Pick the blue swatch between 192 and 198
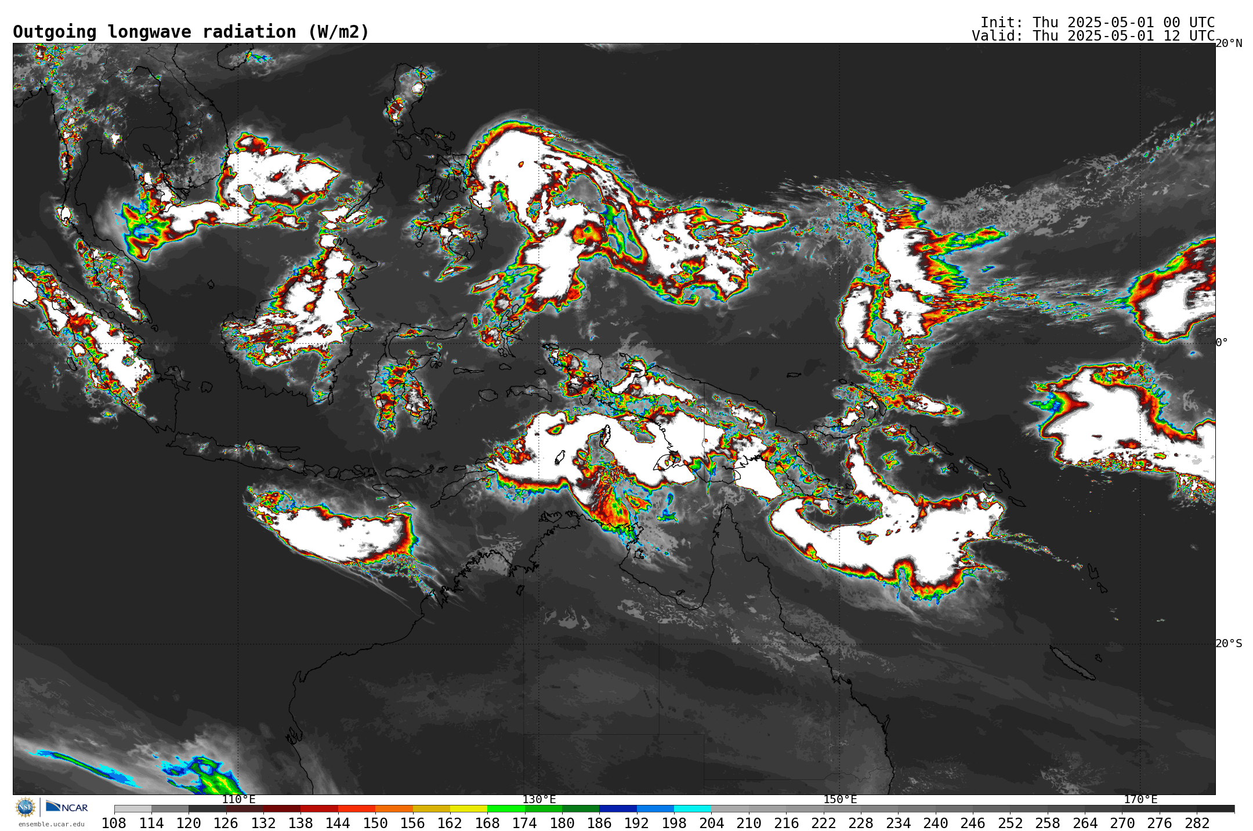 point(655,808)
